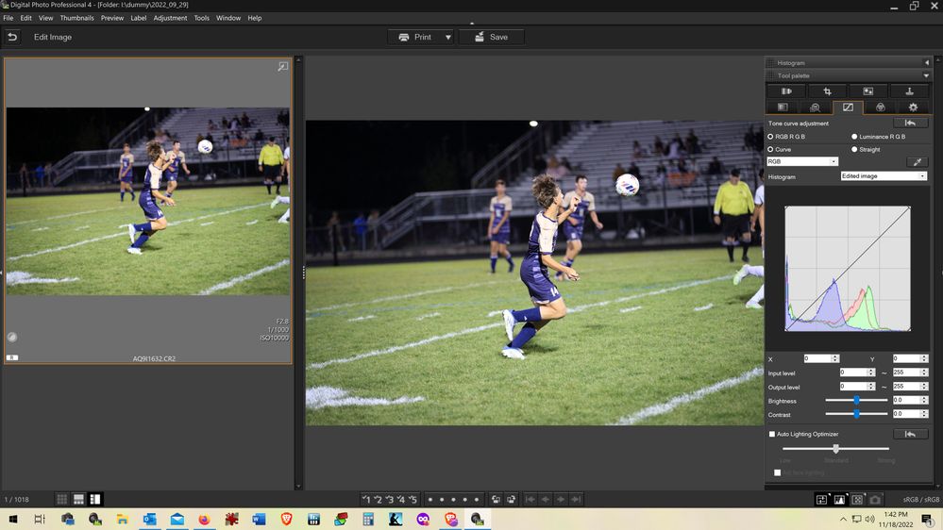943x530 pixels.
Task: Open the settings gear tool tab
Action: (x=913, y=108)
